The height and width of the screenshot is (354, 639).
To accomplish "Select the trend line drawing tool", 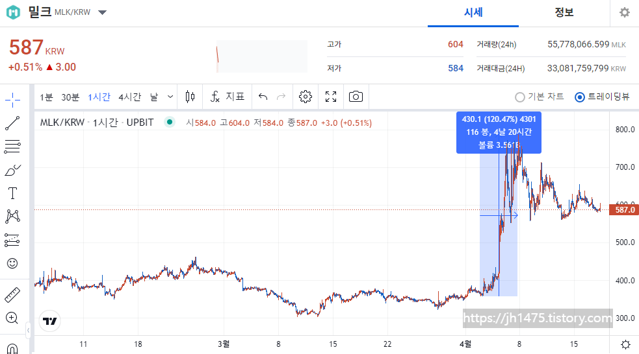I will coord(12,123).
